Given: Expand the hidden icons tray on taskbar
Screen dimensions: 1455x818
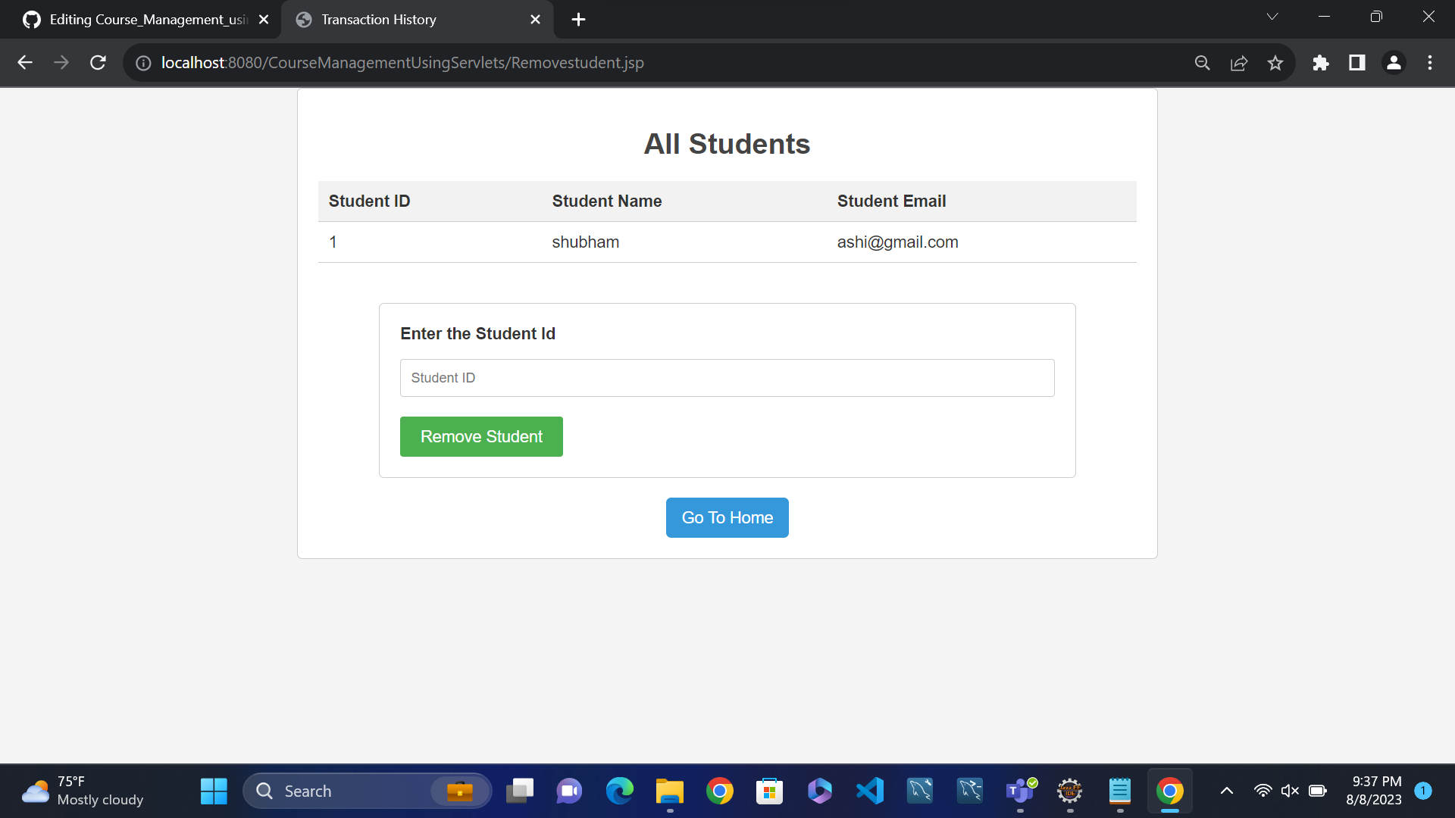Looking at the screenshot, I should (1226, 791).
